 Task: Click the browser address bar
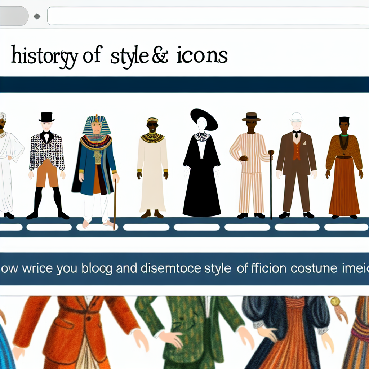click(x=208, y=16)
